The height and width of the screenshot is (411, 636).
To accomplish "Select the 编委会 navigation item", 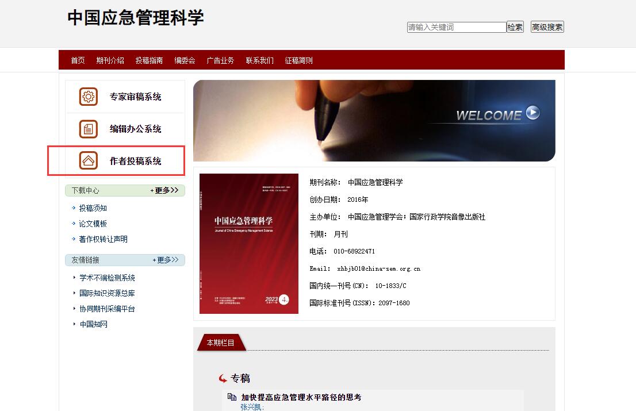I will [185, 60].
